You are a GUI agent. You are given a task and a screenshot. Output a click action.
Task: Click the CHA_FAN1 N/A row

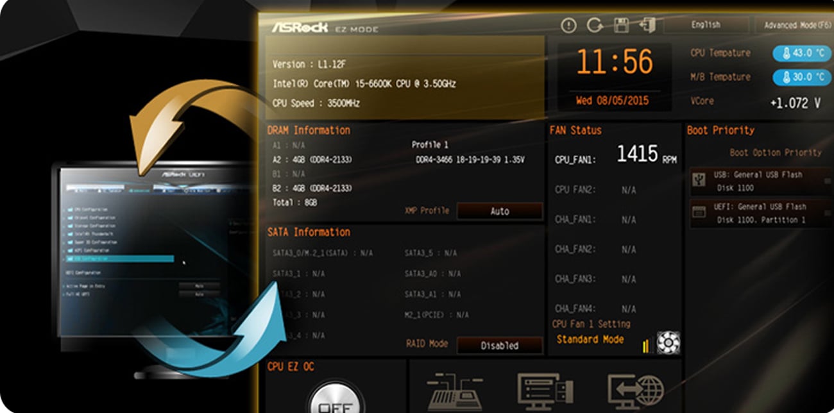pyautogui.click(x=595, y=219)
